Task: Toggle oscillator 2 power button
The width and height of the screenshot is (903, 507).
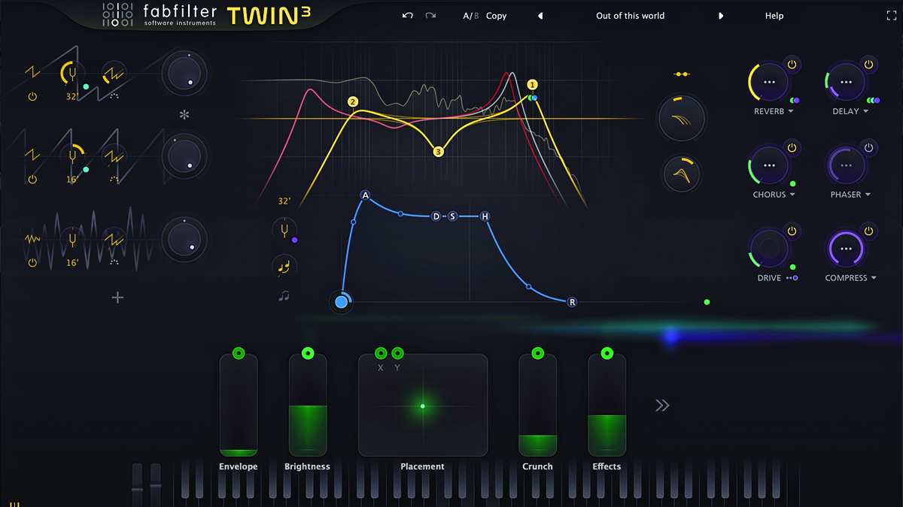Action: (32, 180)
